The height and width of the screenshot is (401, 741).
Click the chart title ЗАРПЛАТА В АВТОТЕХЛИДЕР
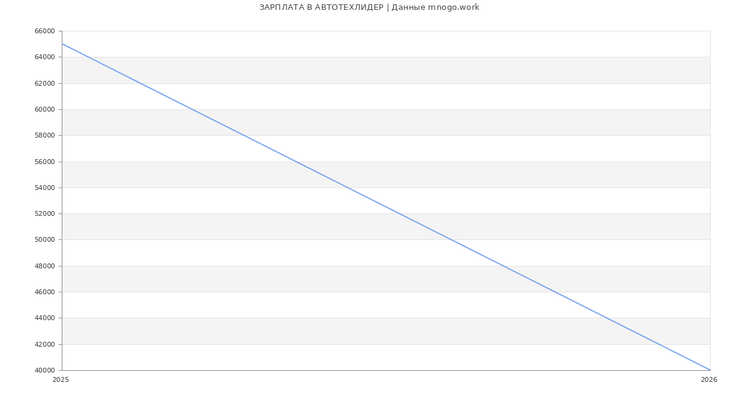pyautogui.click(x=321, y=7)
